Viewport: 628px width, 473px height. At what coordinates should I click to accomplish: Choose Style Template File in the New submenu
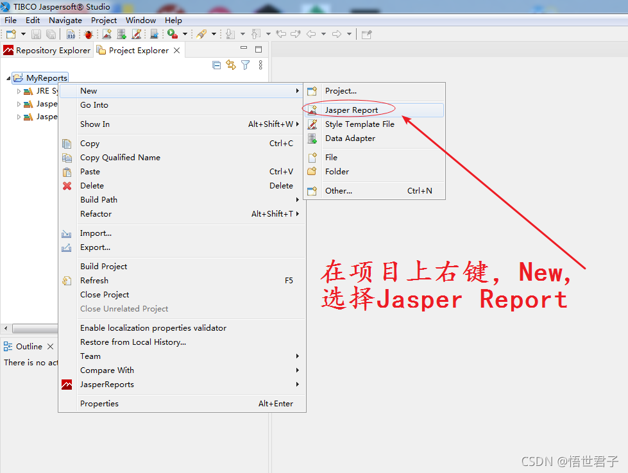pos(374,124)
